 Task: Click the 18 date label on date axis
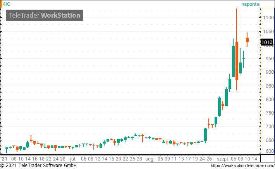42,159
